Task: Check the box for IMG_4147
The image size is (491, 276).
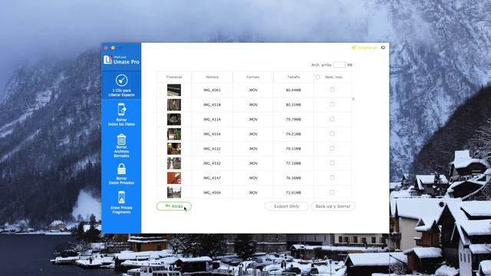Action: tap(332, 178)
